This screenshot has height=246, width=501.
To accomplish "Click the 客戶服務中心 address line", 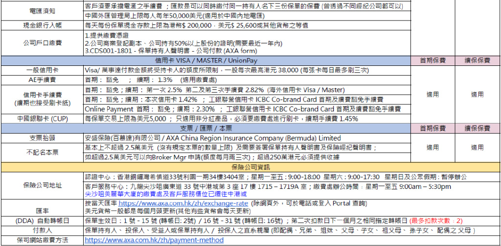I will (268, 187).
